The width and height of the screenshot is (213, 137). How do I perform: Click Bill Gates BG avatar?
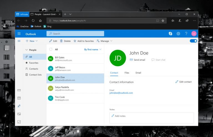pos(50,59)
